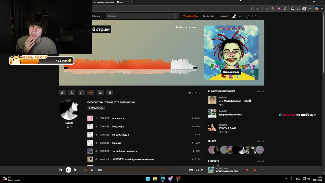325x183 pixels.
Task: Open the browser settings and more dots
Action: [x=310, y=9]
